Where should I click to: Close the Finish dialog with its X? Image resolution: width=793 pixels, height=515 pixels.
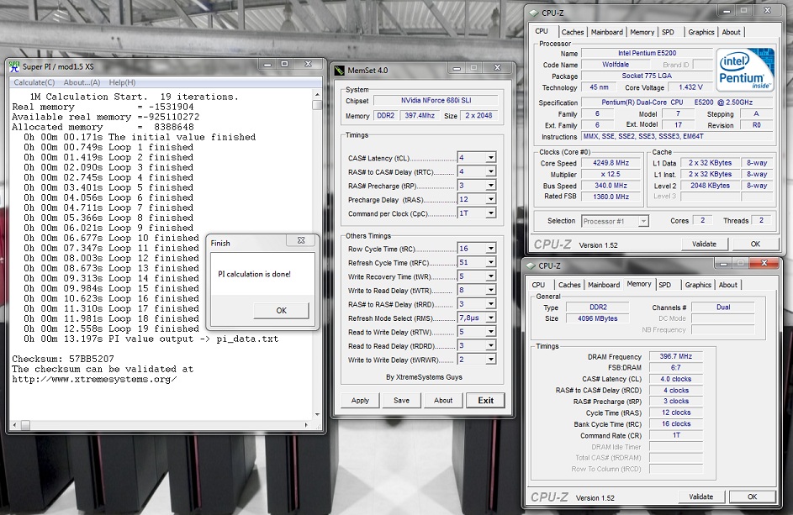pyautogui.click(x=301, y=240)
